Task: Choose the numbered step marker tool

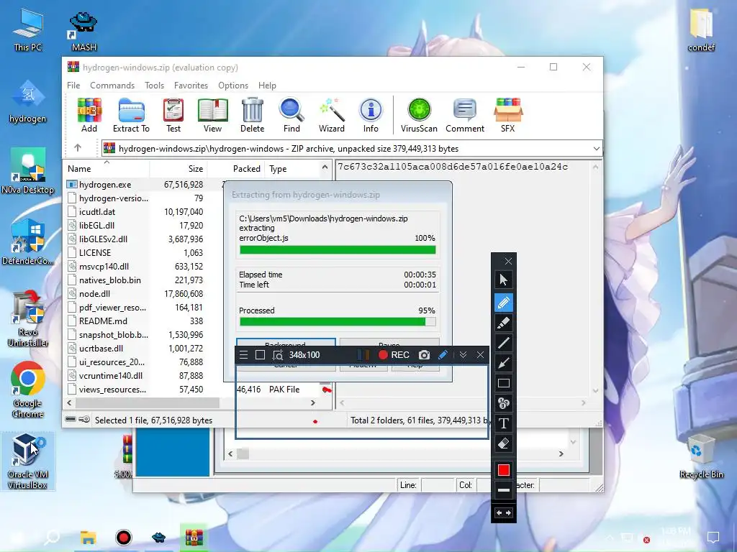Action: click(x=503, y=403)
